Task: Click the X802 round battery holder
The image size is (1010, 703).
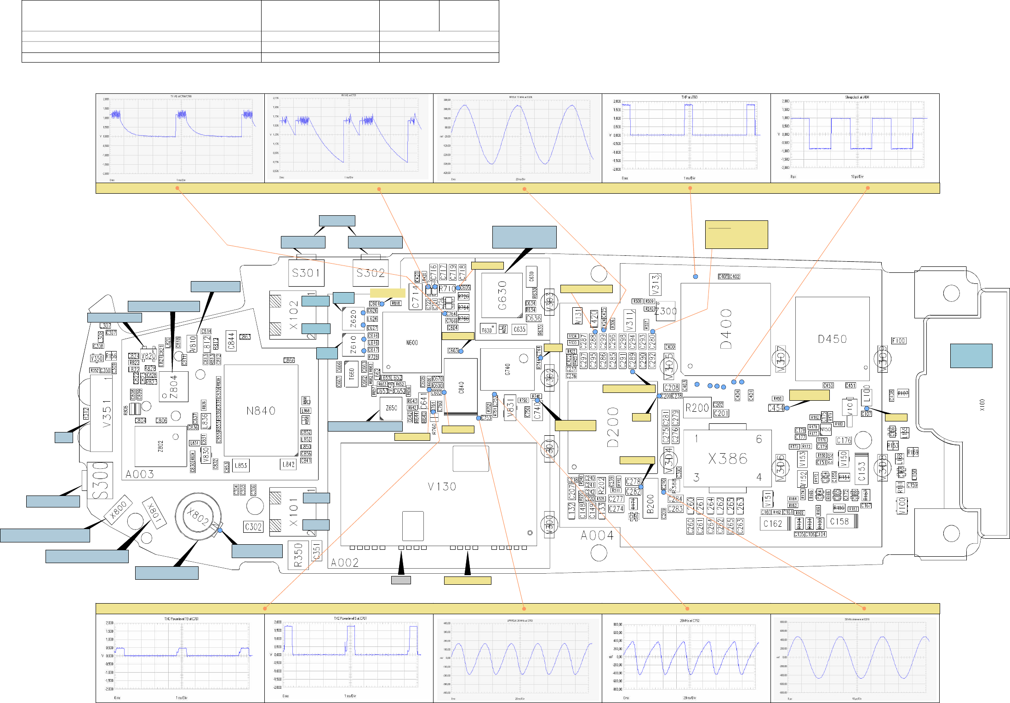Action: coord(198,516)
